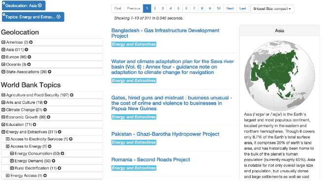Click plus icon for Access to Energy
This screenshot has height=186, width=325.
click(x=50, y=146)
